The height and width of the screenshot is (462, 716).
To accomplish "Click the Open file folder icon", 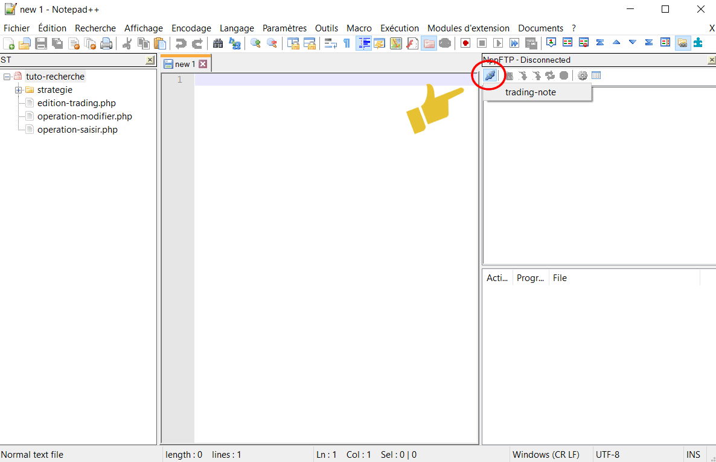I will [x=25, y=43].
